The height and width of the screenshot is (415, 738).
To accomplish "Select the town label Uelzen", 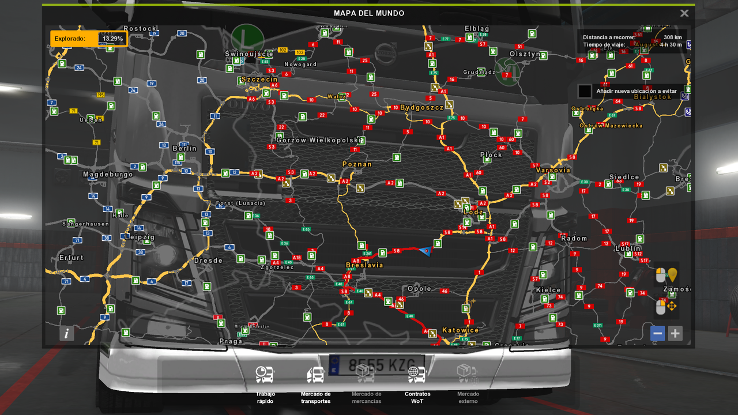I will [91, 120].
